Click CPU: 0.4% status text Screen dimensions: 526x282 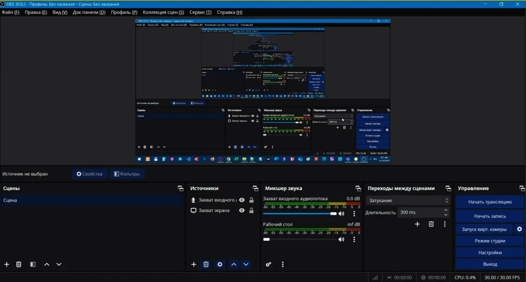[x=465, y=277]
